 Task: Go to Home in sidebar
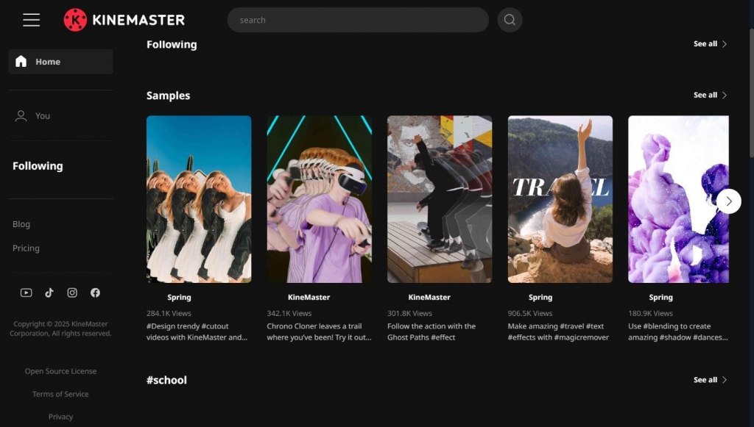click(60, 62)
